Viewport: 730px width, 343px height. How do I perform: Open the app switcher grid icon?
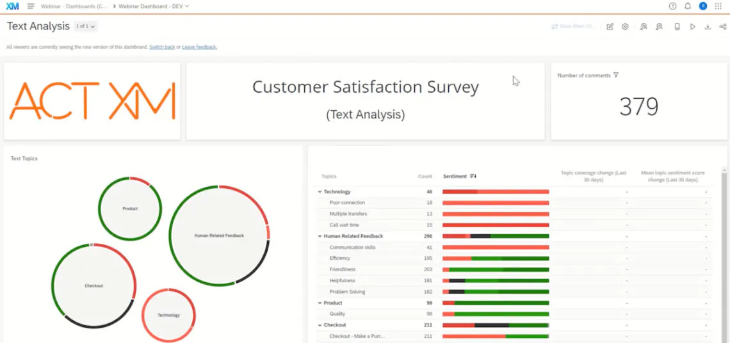pos(718,6)
